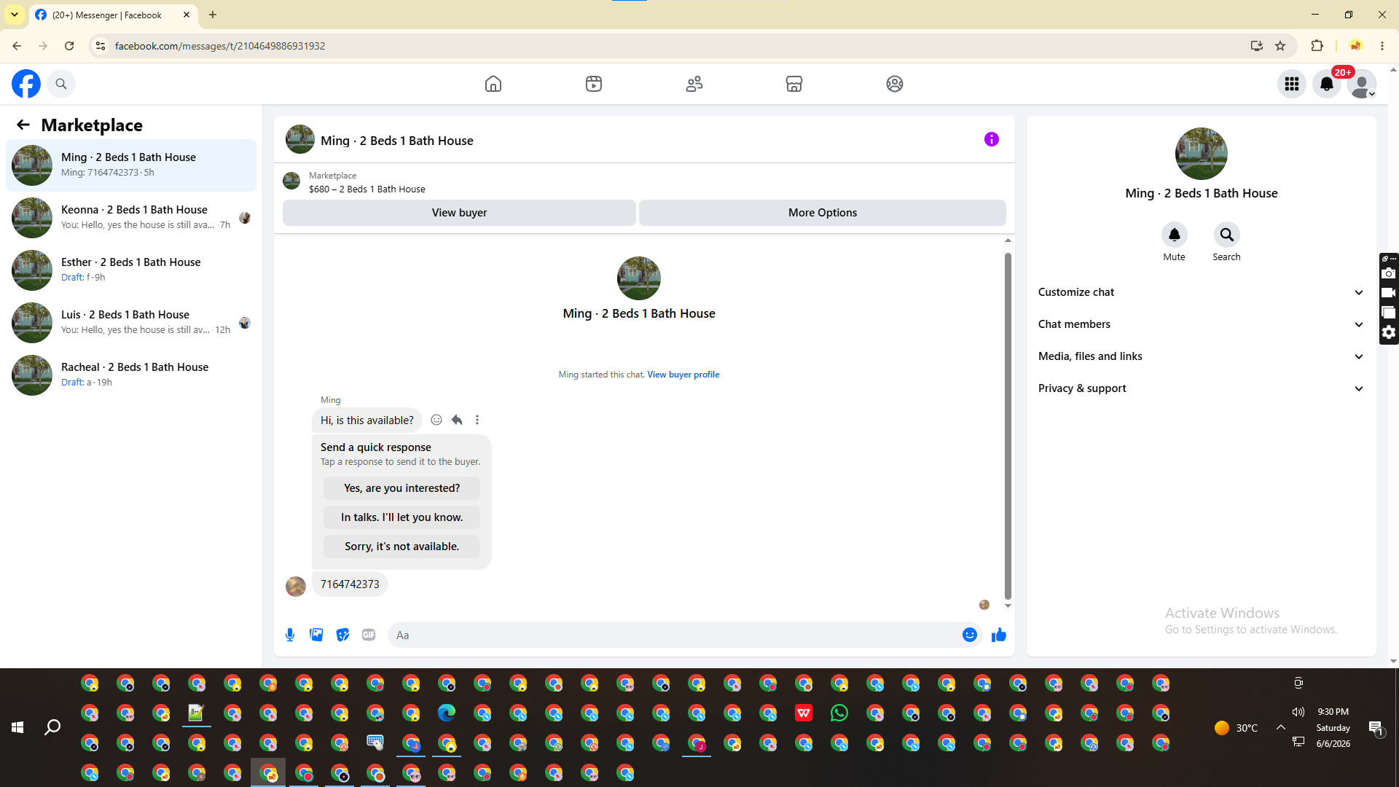Open Facebook home via the logo

(26, 84)
